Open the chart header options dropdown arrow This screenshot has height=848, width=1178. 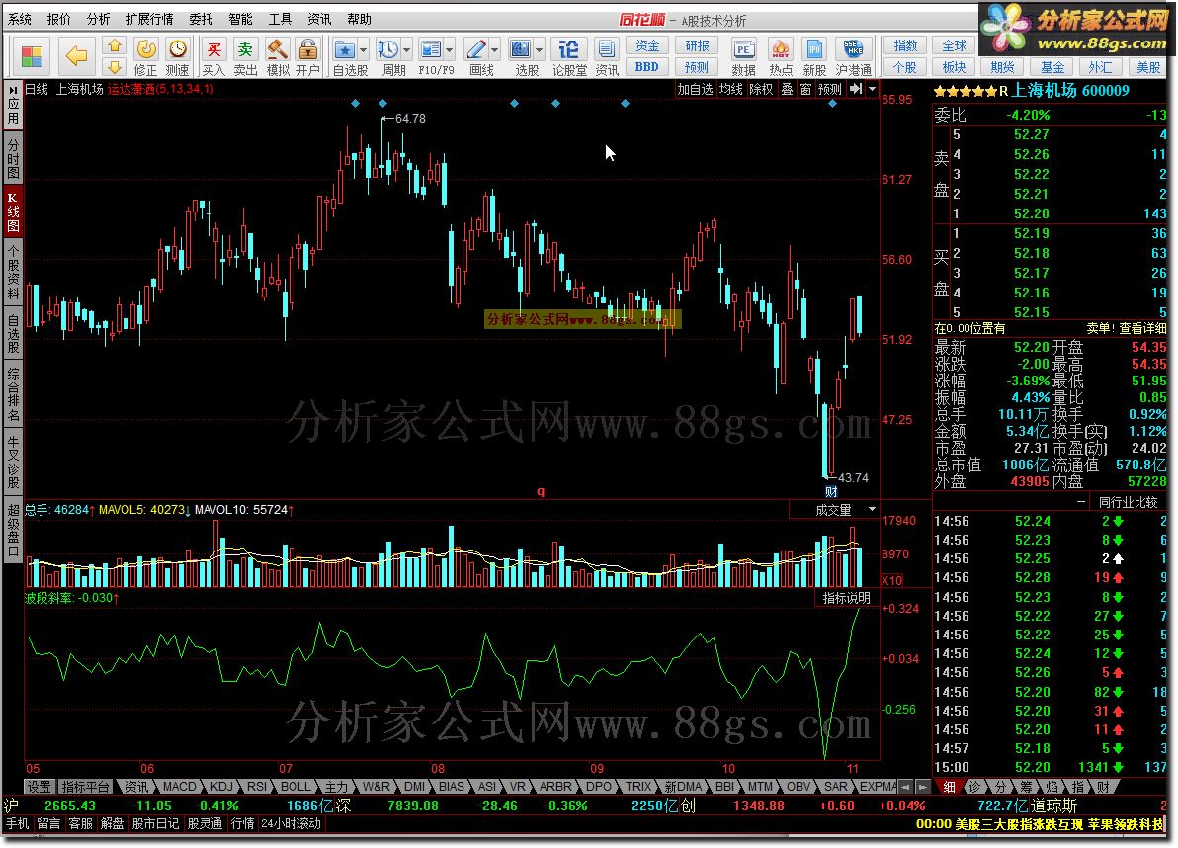tap(873, 89)
